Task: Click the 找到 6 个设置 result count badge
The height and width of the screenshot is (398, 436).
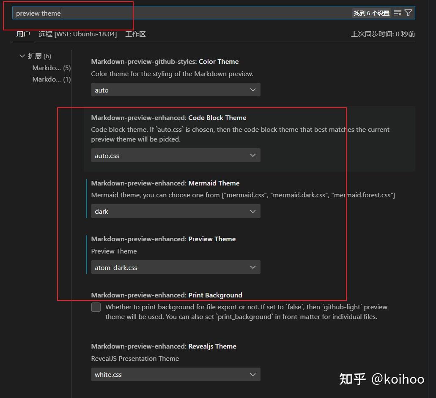Action: click(x=371, y=13)
